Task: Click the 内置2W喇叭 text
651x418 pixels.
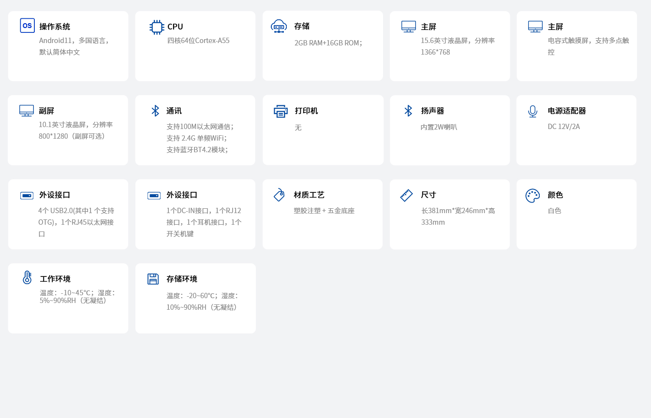Action: click(439, 127)
